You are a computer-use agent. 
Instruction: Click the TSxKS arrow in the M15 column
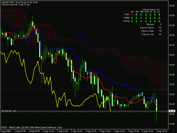pos(141,14)
